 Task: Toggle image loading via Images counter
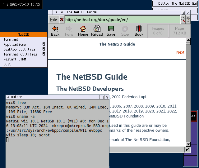pyautogui.click(x=158, y=31)
